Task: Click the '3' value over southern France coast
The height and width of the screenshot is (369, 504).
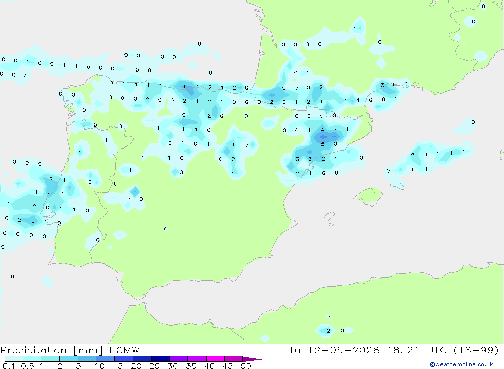Action: point(382,85)
